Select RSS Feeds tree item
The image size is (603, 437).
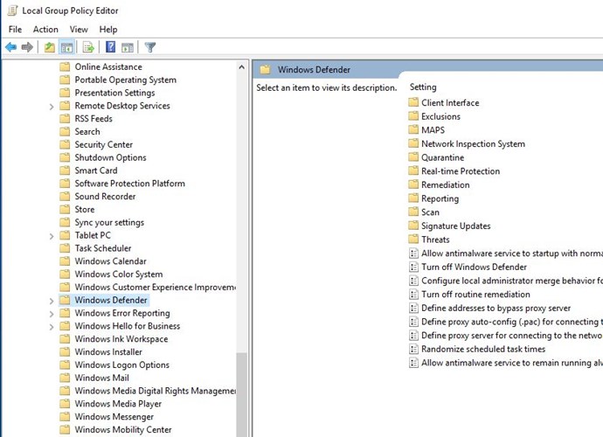[94, 119]
